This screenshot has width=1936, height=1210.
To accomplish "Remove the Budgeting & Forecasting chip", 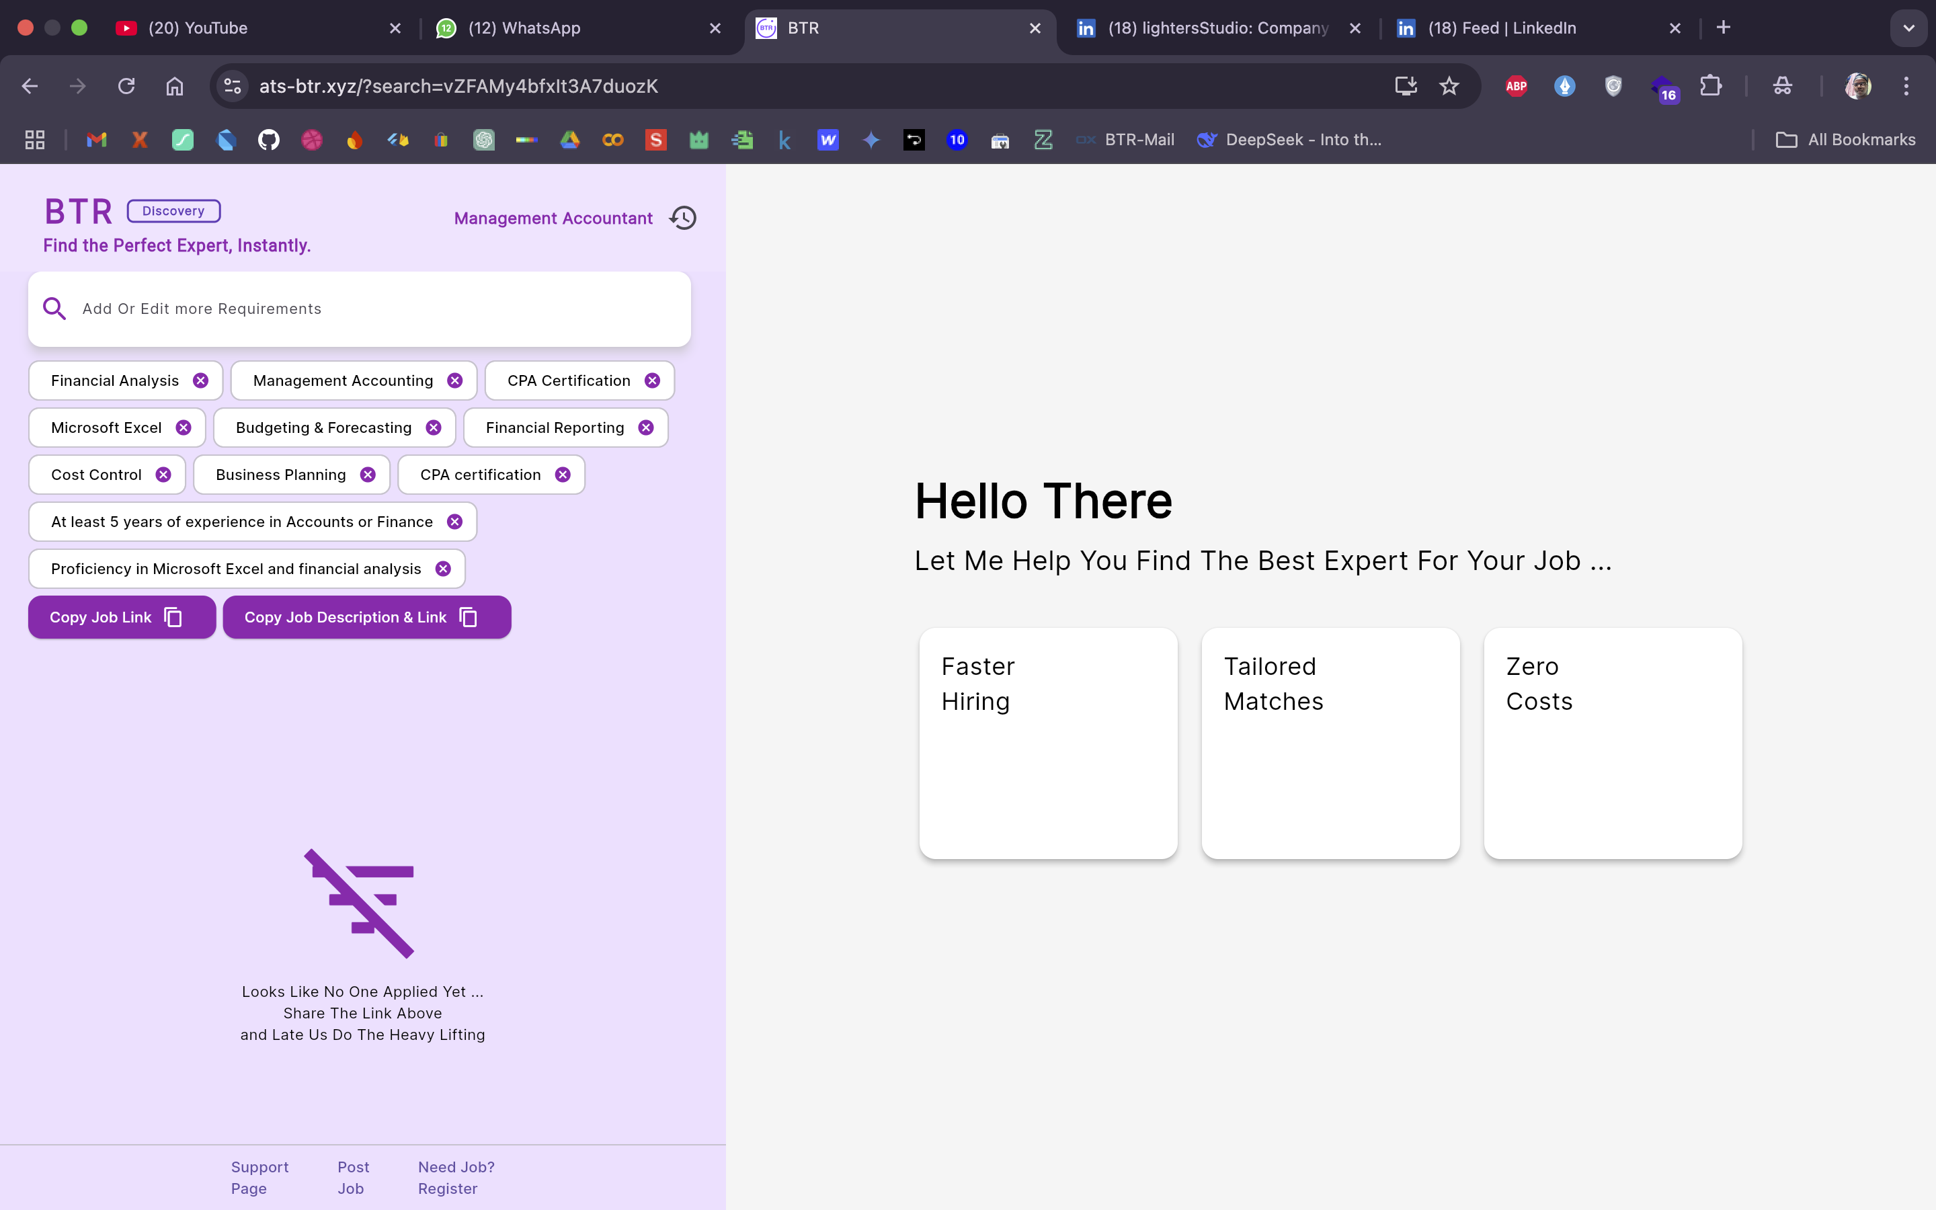I will coord(434,428).
